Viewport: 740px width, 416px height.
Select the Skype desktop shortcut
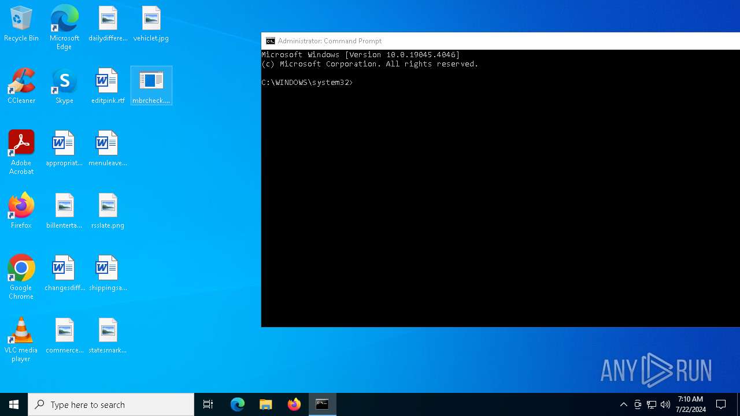pyautogui.click(x=64, y=87)
